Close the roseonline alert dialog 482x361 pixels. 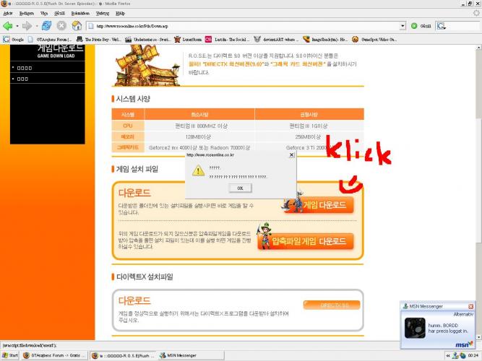click(291, 155)
